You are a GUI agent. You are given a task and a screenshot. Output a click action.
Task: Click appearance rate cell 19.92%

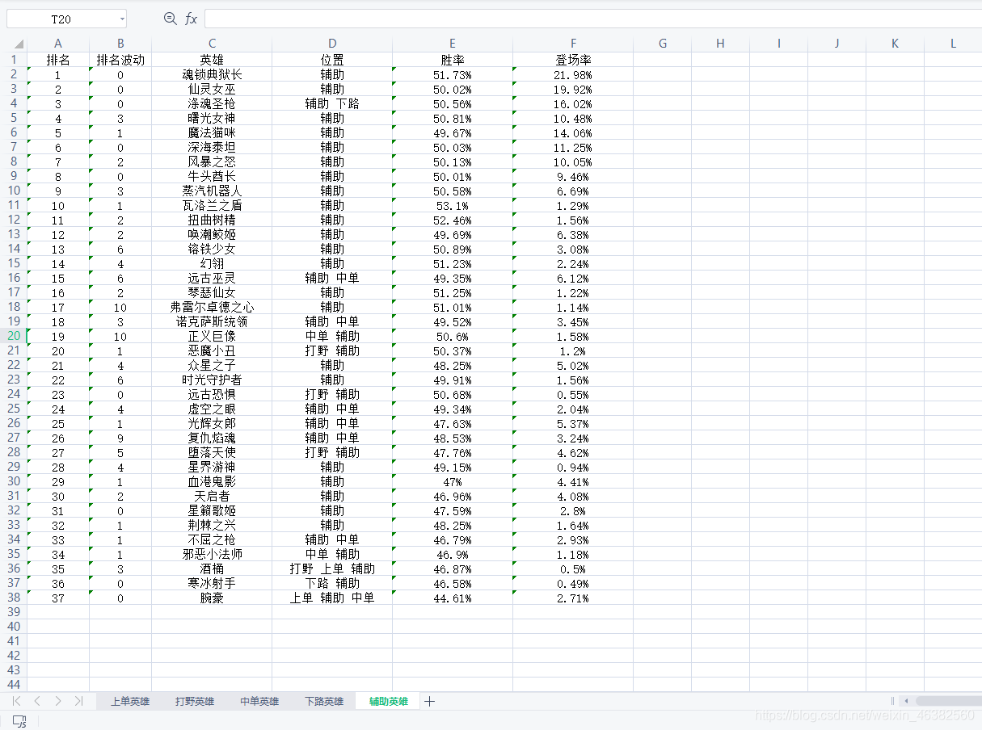coord(573,89)
